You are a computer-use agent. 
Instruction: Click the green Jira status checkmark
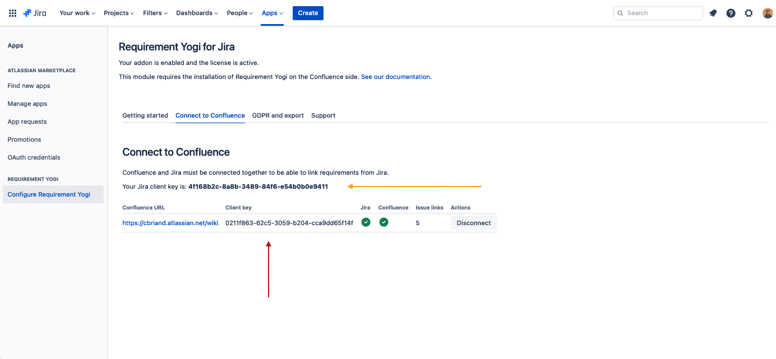[366, 222]
